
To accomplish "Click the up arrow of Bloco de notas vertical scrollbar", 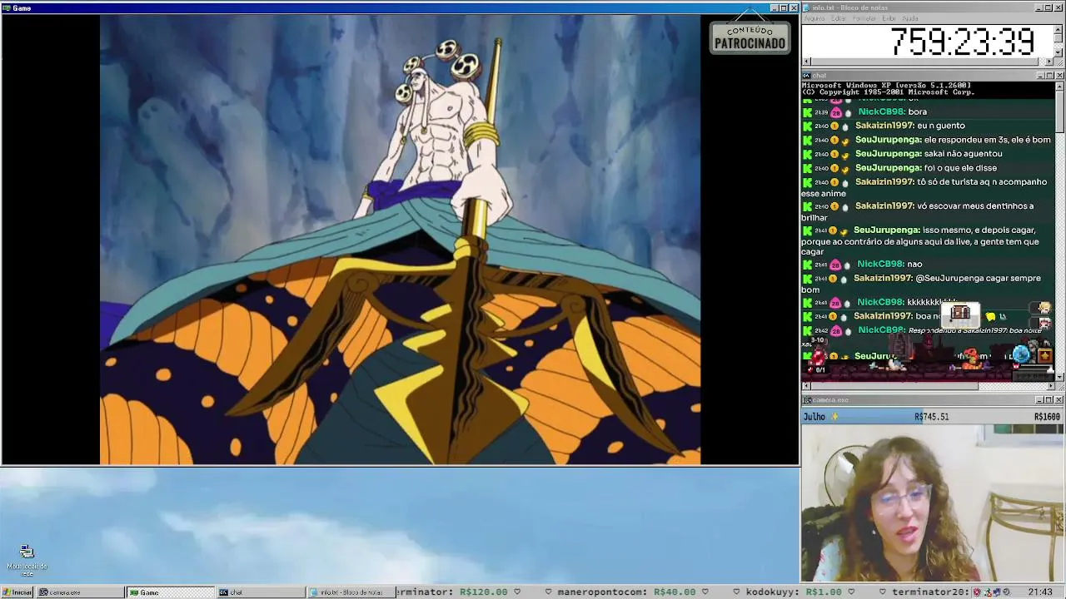I will [x=1059, y=29].
